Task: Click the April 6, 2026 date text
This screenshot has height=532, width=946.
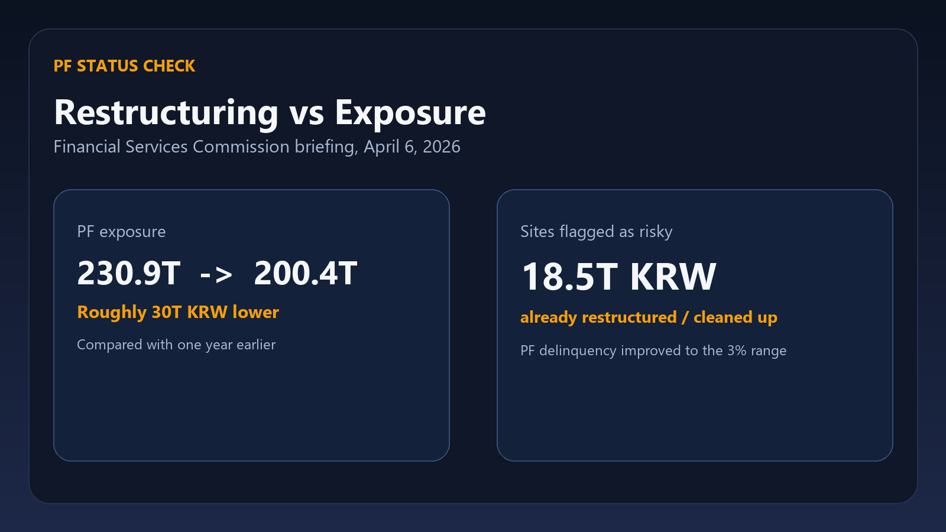Action: tap(412, 147)
